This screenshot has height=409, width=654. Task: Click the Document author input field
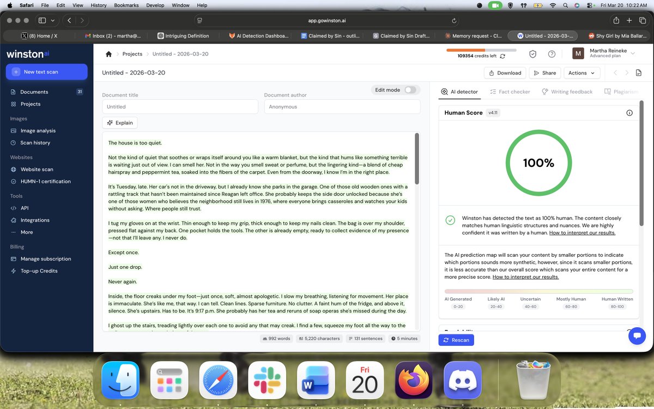[342, 107]
